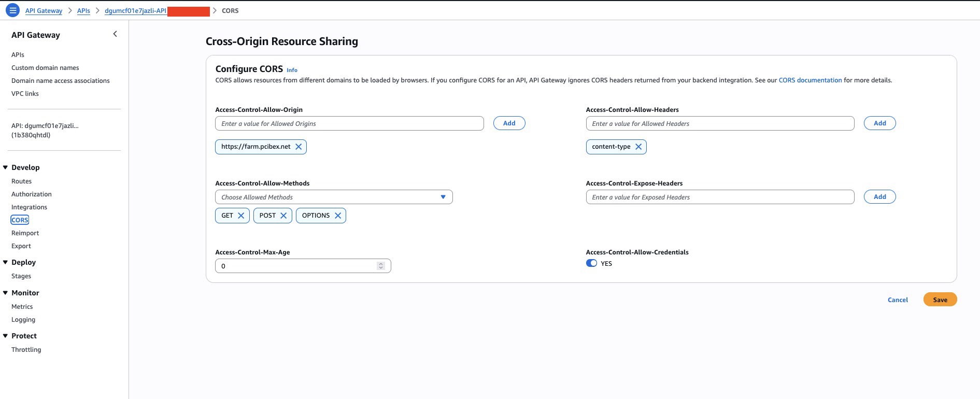The width and height of the screenshot is (980, 399).
Task: Click the Max-Age number stepper arrows
Action: (x=381, y=266)
